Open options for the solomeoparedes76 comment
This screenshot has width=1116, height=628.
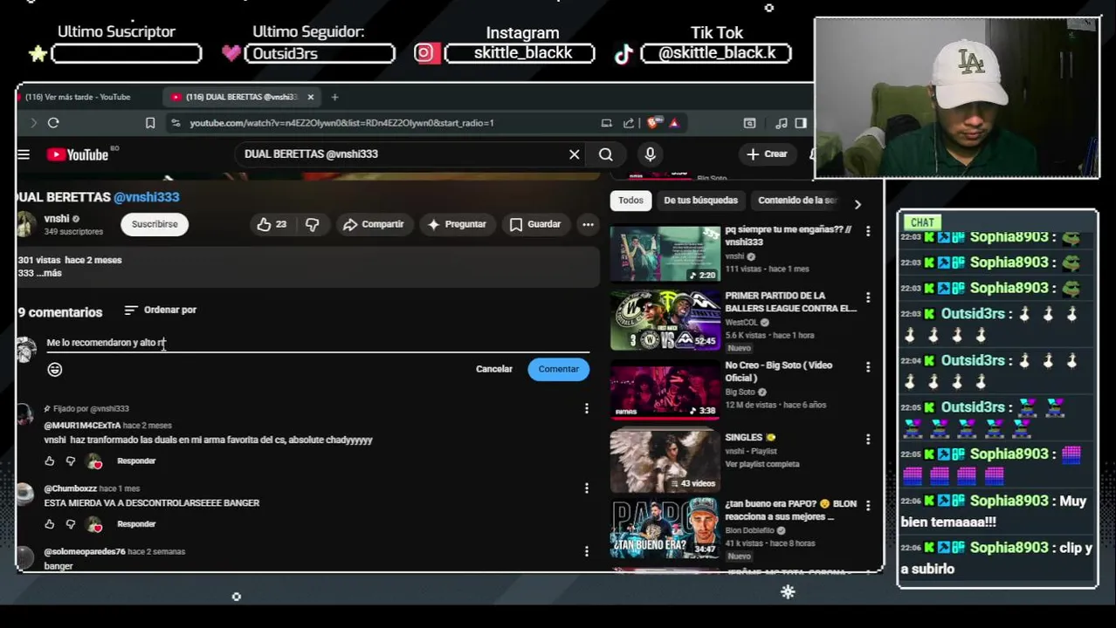pyautogui.click(x=587, y=551)
